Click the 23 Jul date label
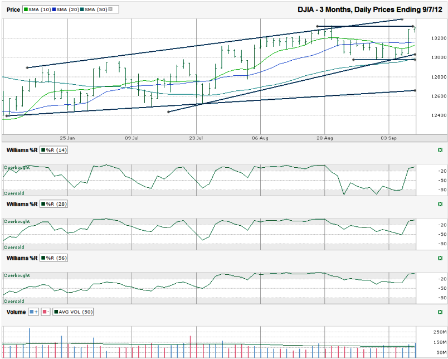Screen dimensions: 448x359 (196, 138)
